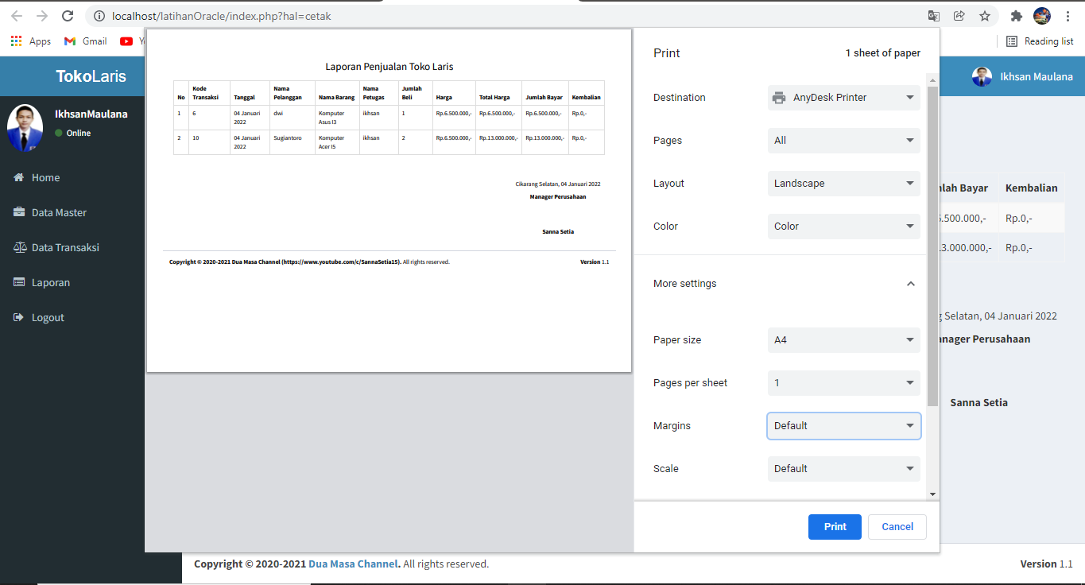Change Layout from the Landscape dropdown
Screen dimensions: 1085x585
click(843, 183)
